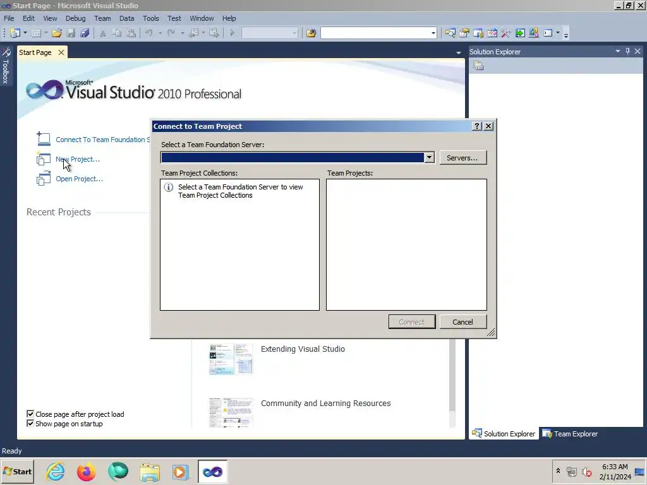Open the toolbar options overflow arrow
The height and width of the screenshot is (485, 647).
pyautogui.click(x=565, y=35)
